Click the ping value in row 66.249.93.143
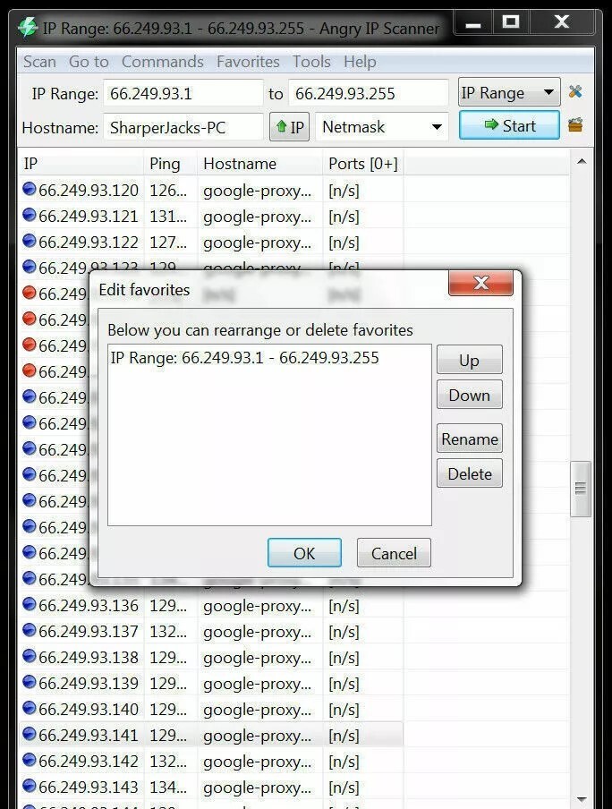The image size is (612, 809). point(168,787)
